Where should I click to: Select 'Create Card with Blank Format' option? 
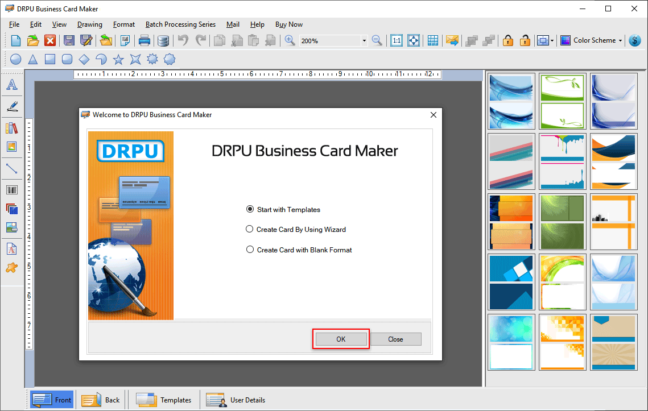[299, 250]
